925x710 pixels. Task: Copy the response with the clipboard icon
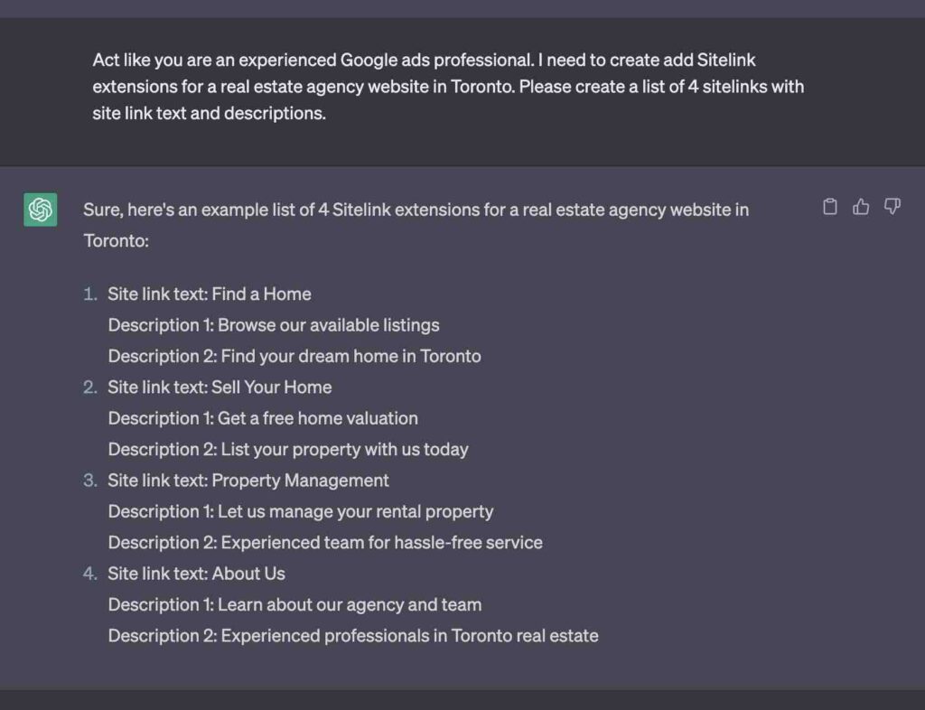pos(830,206)
